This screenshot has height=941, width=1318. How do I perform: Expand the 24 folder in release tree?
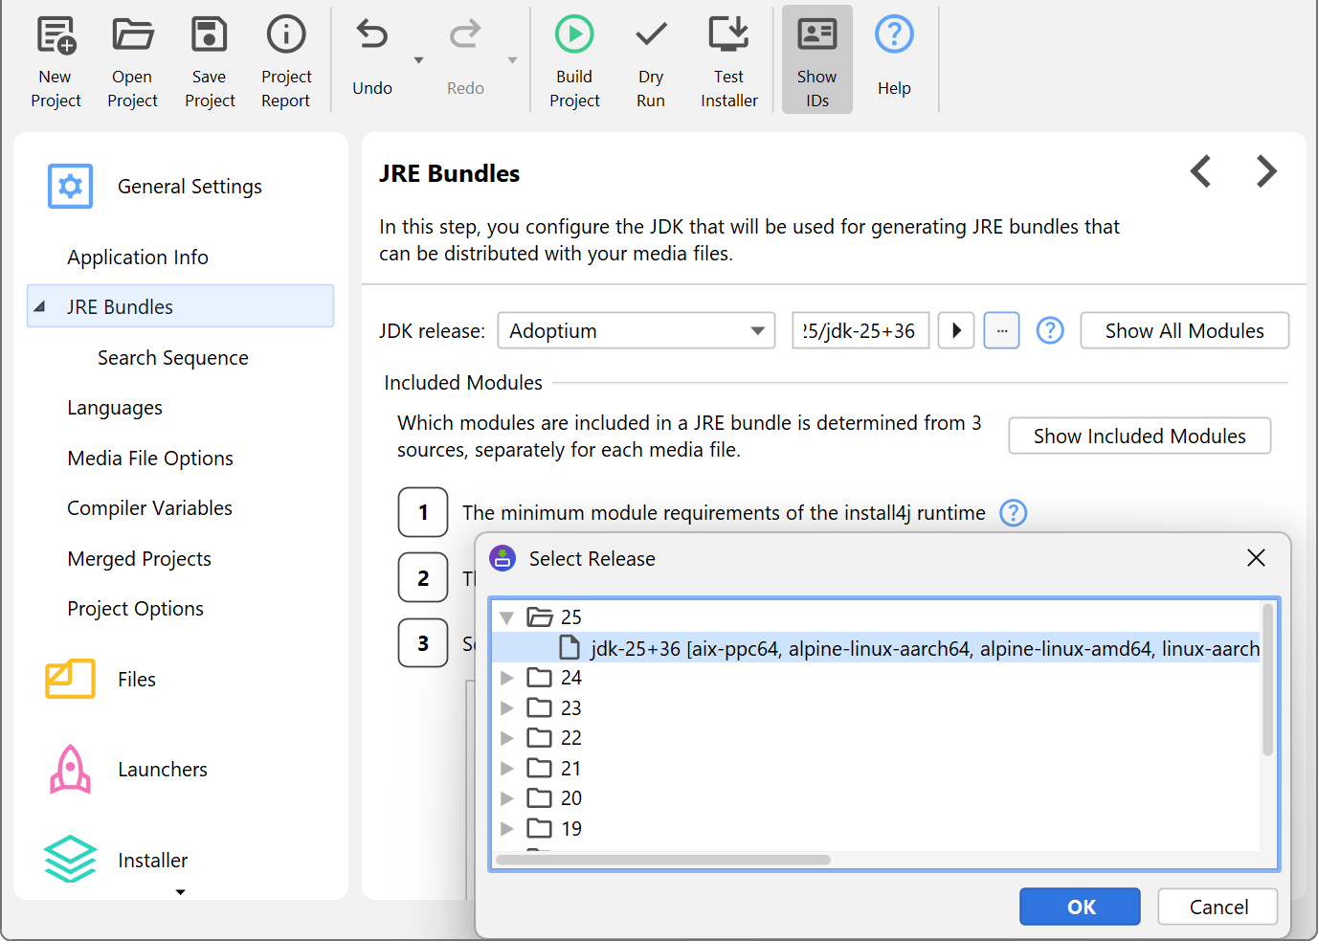coord(507,678)
